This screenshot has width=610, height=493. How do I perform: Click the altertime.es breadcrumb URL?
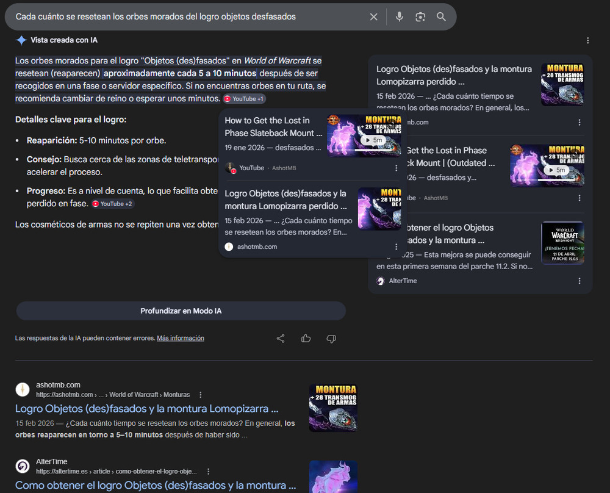pyautogui.click(x=117, y=472)
